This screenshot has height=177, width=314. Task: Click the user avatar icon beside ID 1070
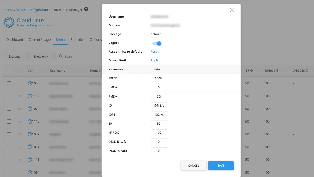pos(30,109)
